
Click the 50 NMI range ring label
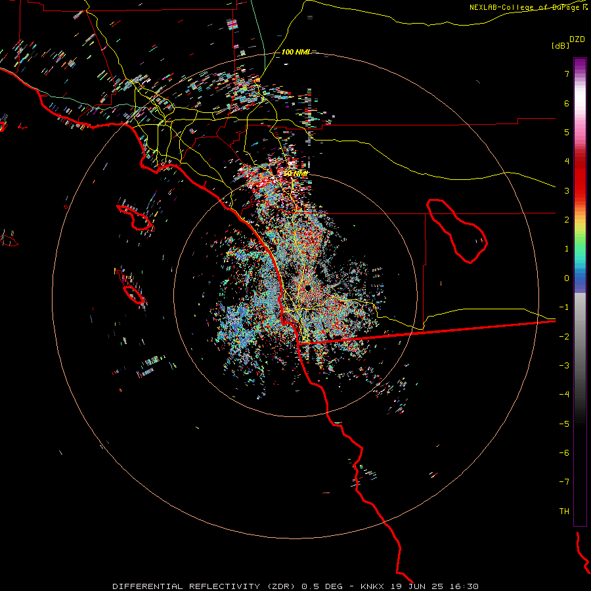pyautogui.click(x=295, y=173)
